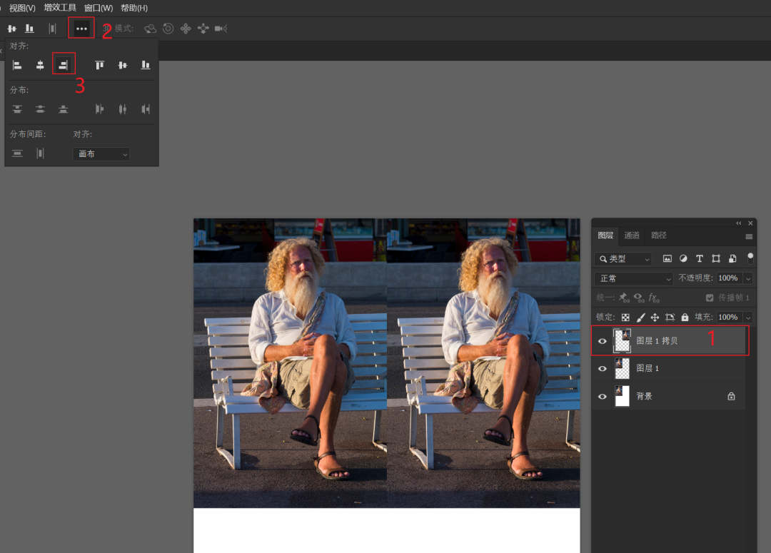Hide the 图层 1 拷贝 layer
Viewport: 771px width, 553px height.
(x=603, y=341)
